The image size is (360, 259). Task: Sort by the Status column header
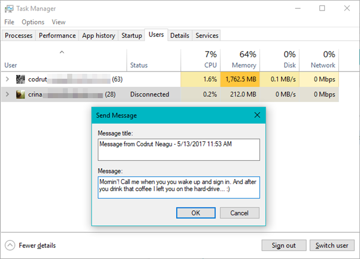click(154, 60)
